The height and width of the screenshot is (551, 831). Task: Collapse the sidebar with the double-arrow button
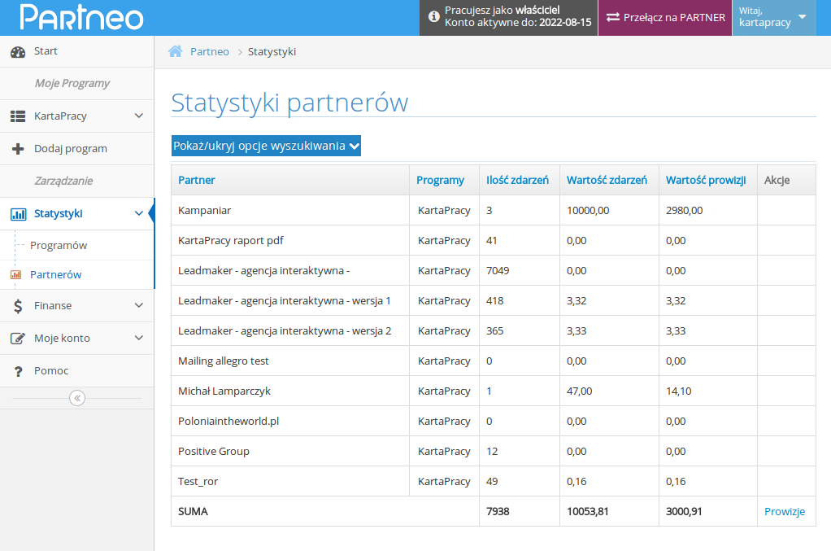[77, 398]
